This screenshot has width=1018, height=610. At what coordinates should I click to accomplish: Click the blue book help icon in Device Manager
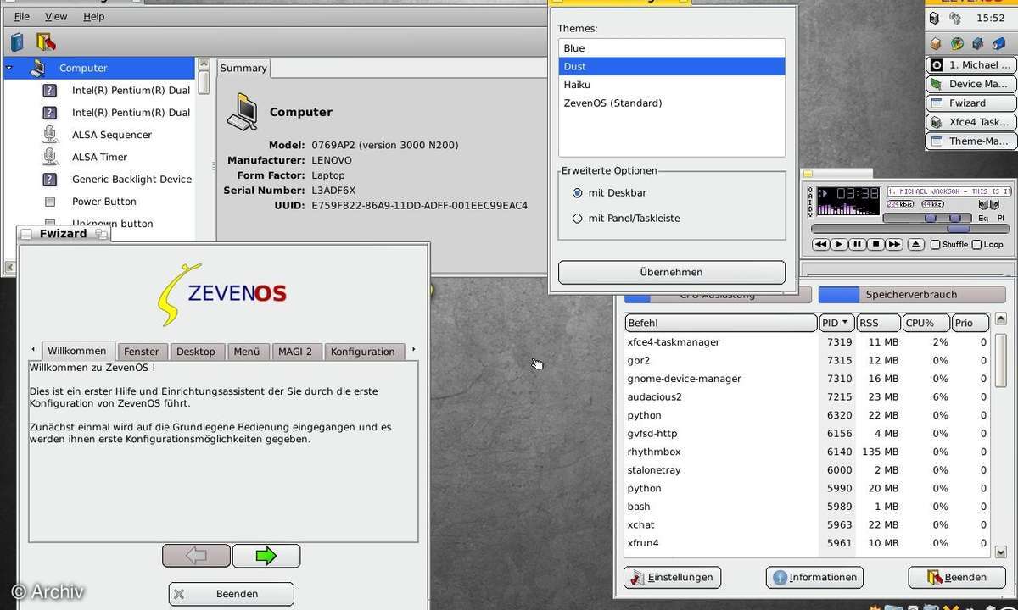point(18,42)
